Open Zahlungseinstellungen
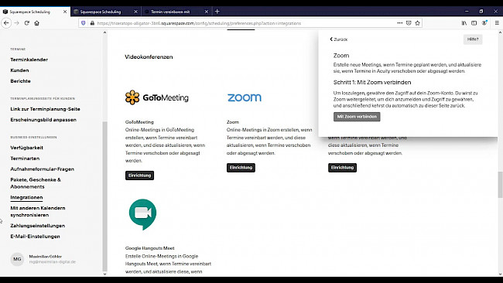 coord(38,226)
